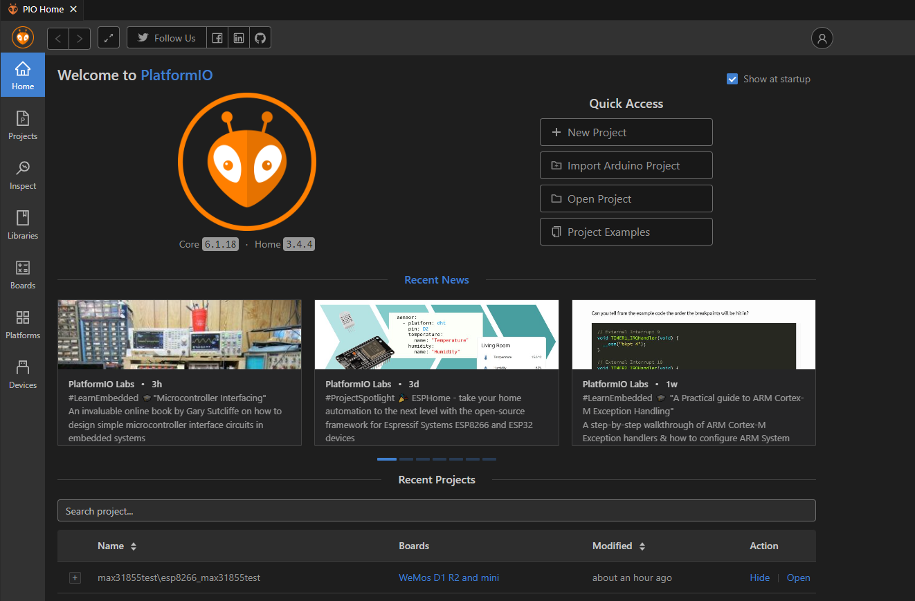Click the Core version 6.1.18 badge
The height and width of the screenshot is (601, 915).
(x=220, y=244)
